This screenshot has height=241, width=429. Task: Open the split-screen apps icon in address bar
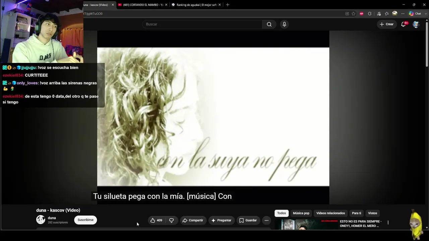pos(347,14)
